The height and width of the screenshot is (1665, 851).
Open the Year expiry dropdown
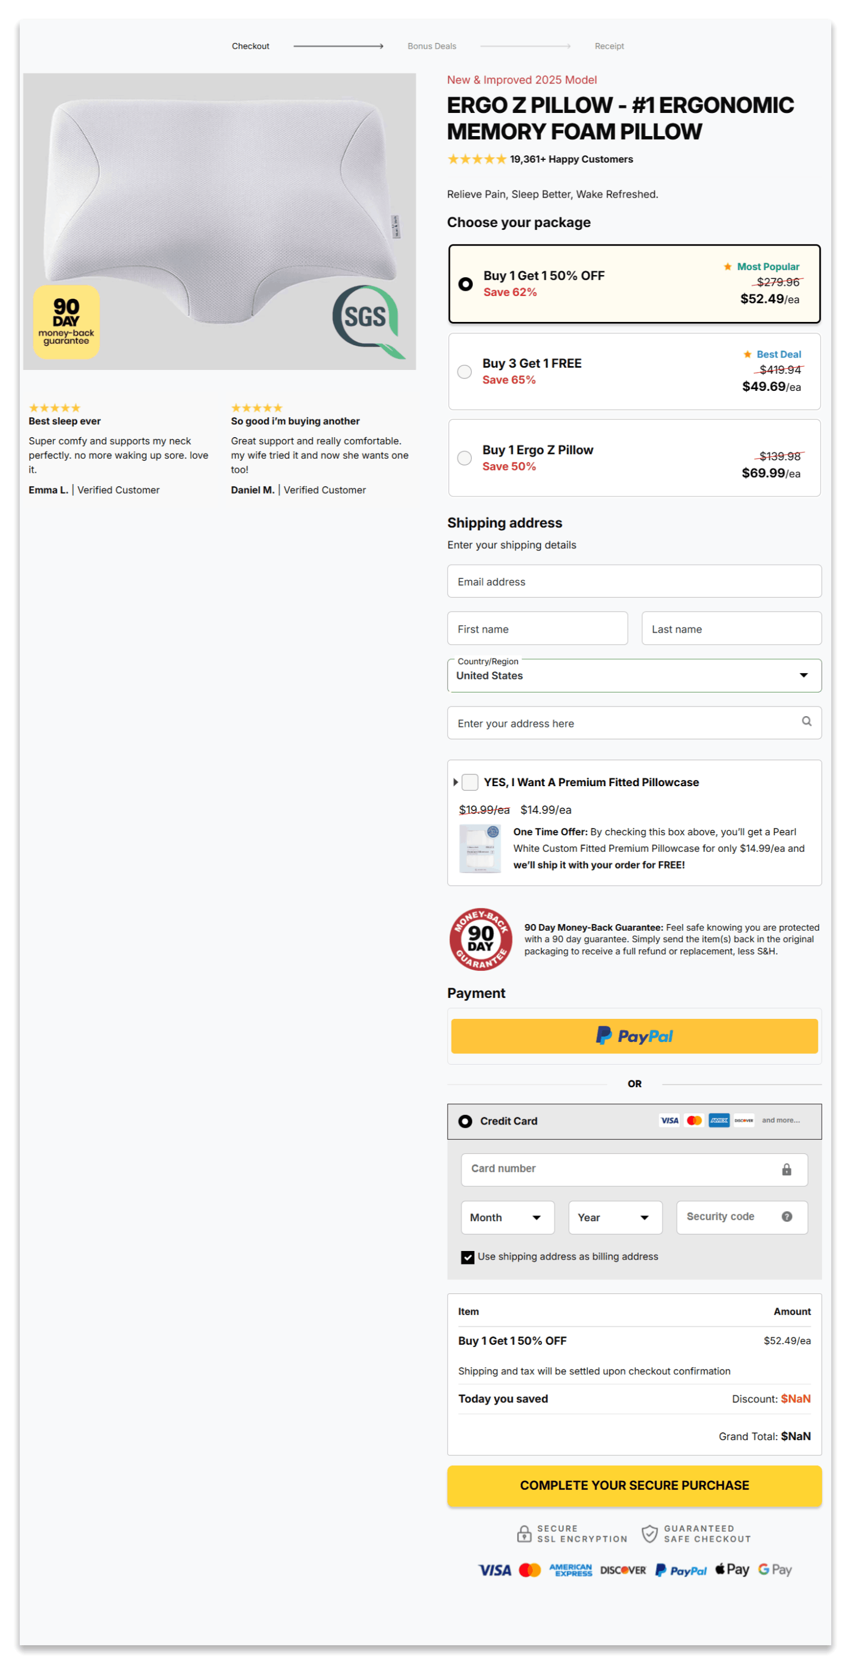pyautogui.click(x=615, y=1218)
